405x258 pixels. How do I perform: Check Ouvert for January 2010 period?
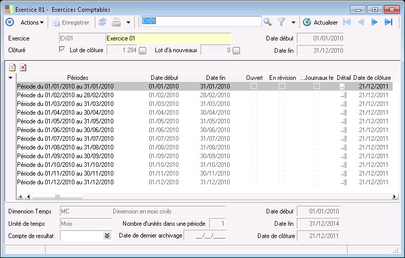coord(253,87)
